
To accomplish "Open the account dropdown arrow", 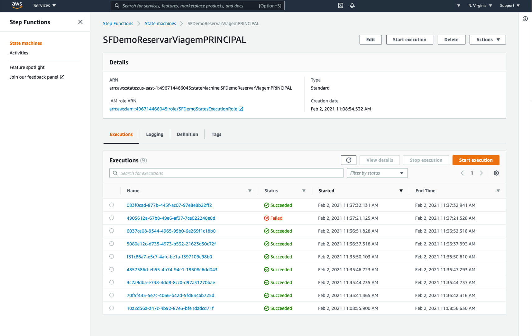I will click(x=459, y=6).
